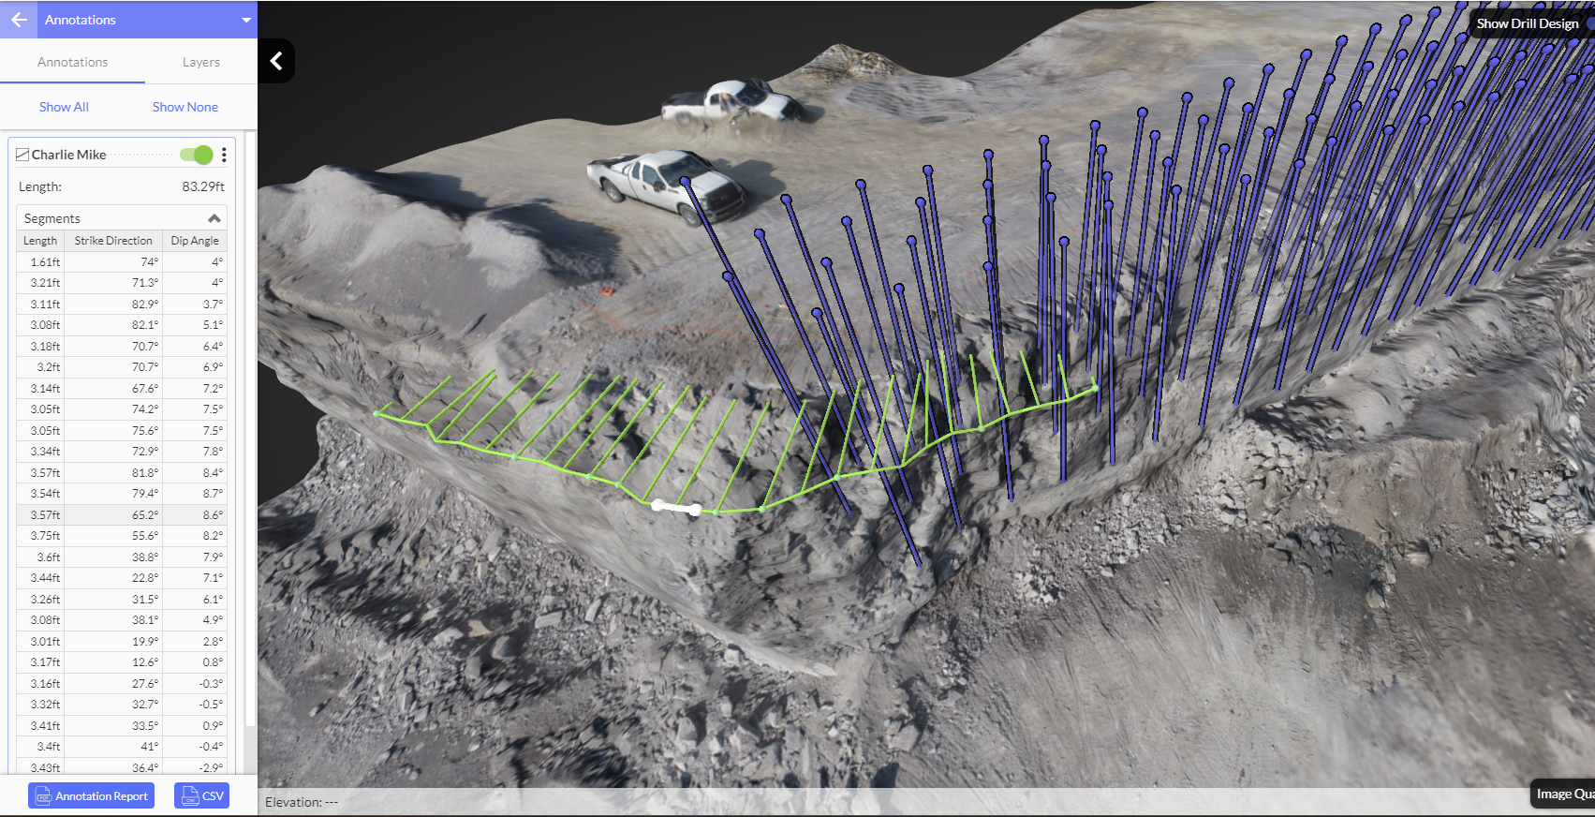This screenshot has width=1595, height=817.
Task: Open the Annotations header dropdown arrow
Action: click(246, 20)
